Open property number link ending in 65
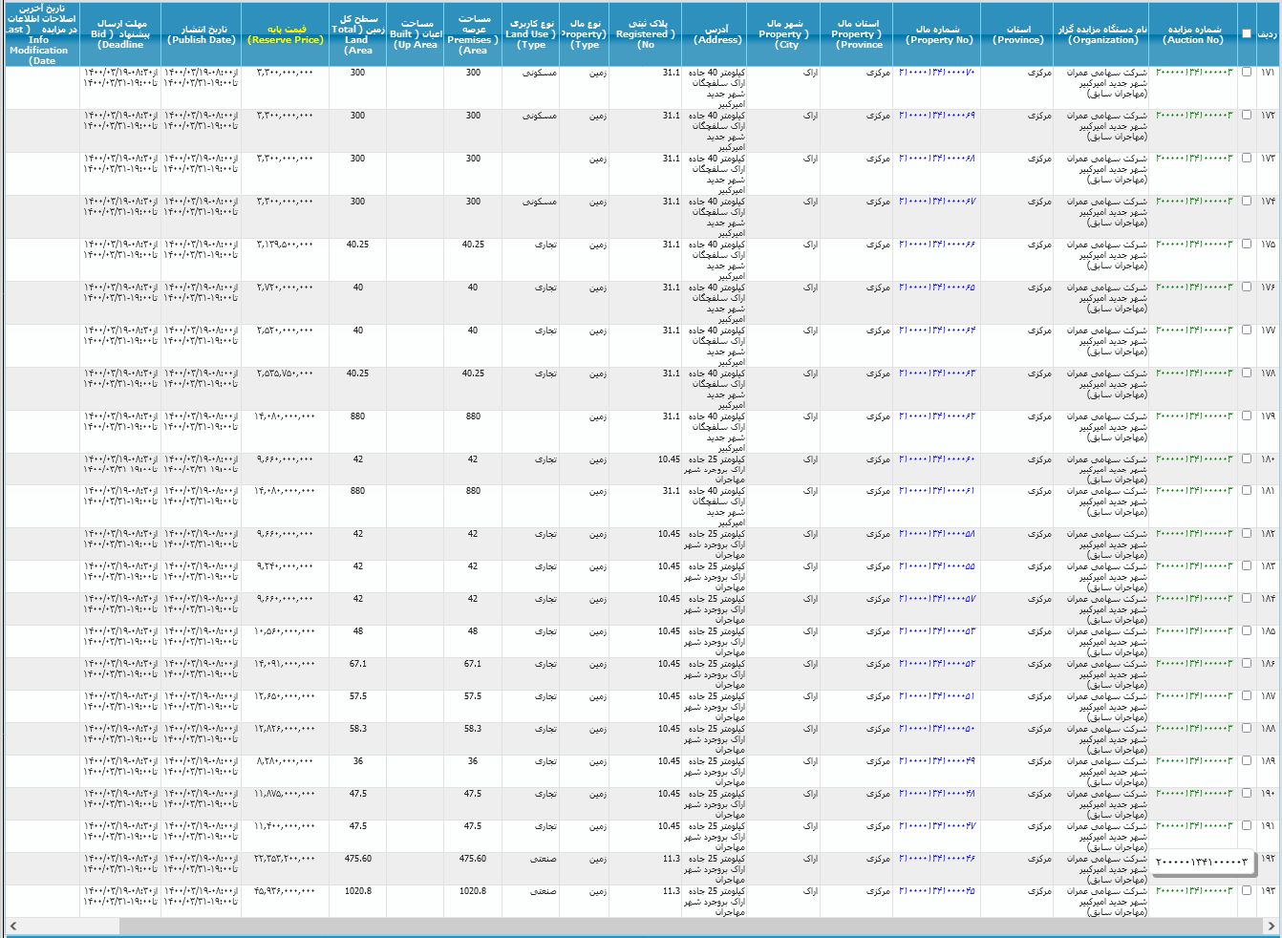This screenshot has height=938, width=1282. pos(937,288)
